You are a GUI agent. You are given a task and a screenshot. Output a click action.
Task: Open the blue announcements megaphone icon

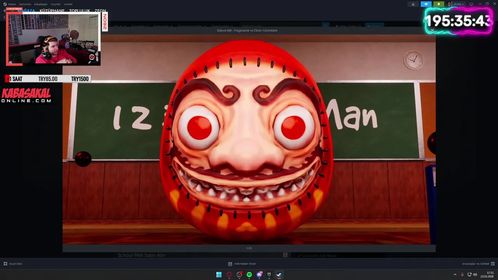[x=426, y=4]
